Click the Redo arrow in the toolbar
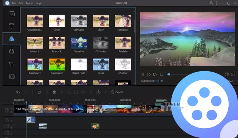Screen dimensions: 238x138 26,92
